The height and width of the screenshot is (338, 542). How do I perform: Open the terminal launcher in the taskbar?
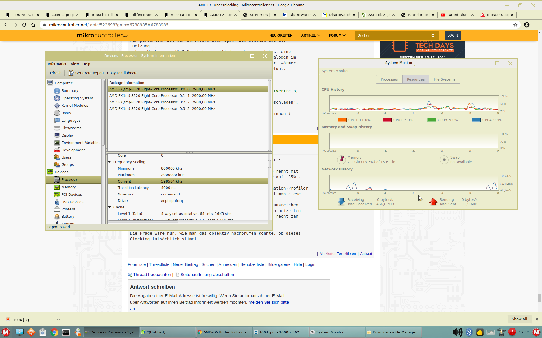[x=66, y=332]
